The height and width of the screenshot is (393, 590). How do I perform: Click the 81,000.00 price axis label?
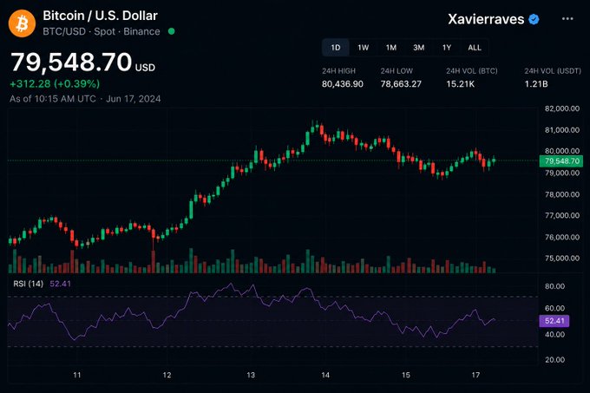562,130
